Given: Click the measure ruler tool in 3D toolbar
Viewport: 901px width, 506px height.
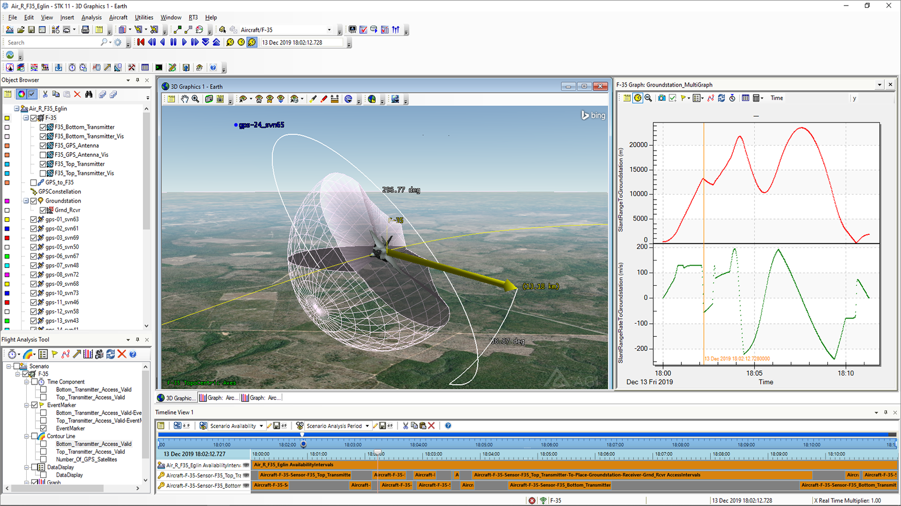Looking at the screenshot, I should (335, 99).
